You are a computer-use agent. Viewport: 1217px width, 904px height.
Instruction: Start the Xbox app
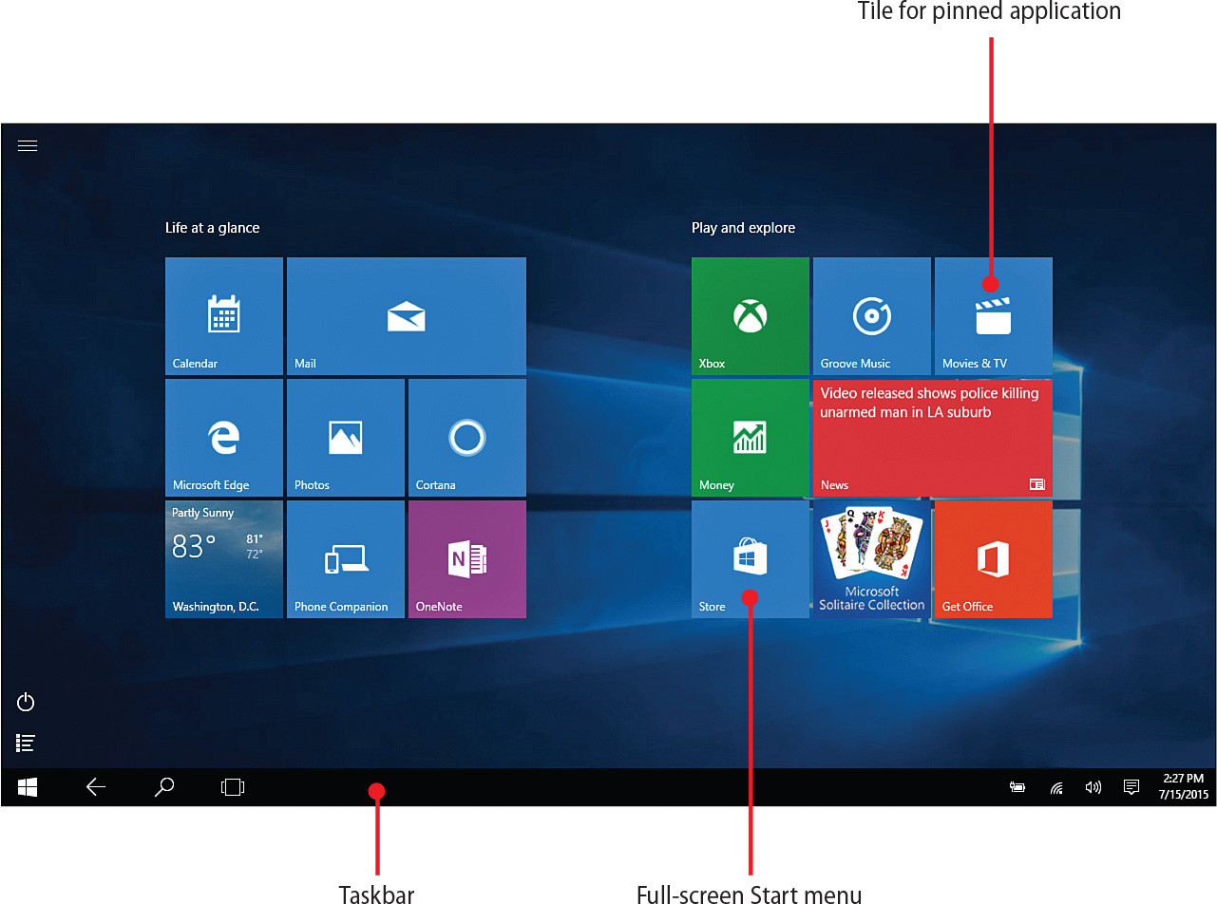click(750, 315)
